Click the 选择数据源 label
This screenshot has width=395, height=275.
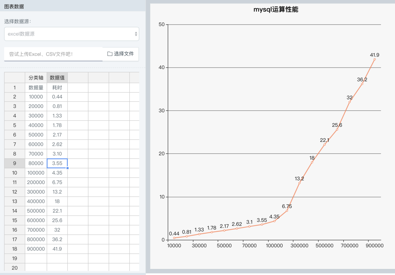pos(17,21)
